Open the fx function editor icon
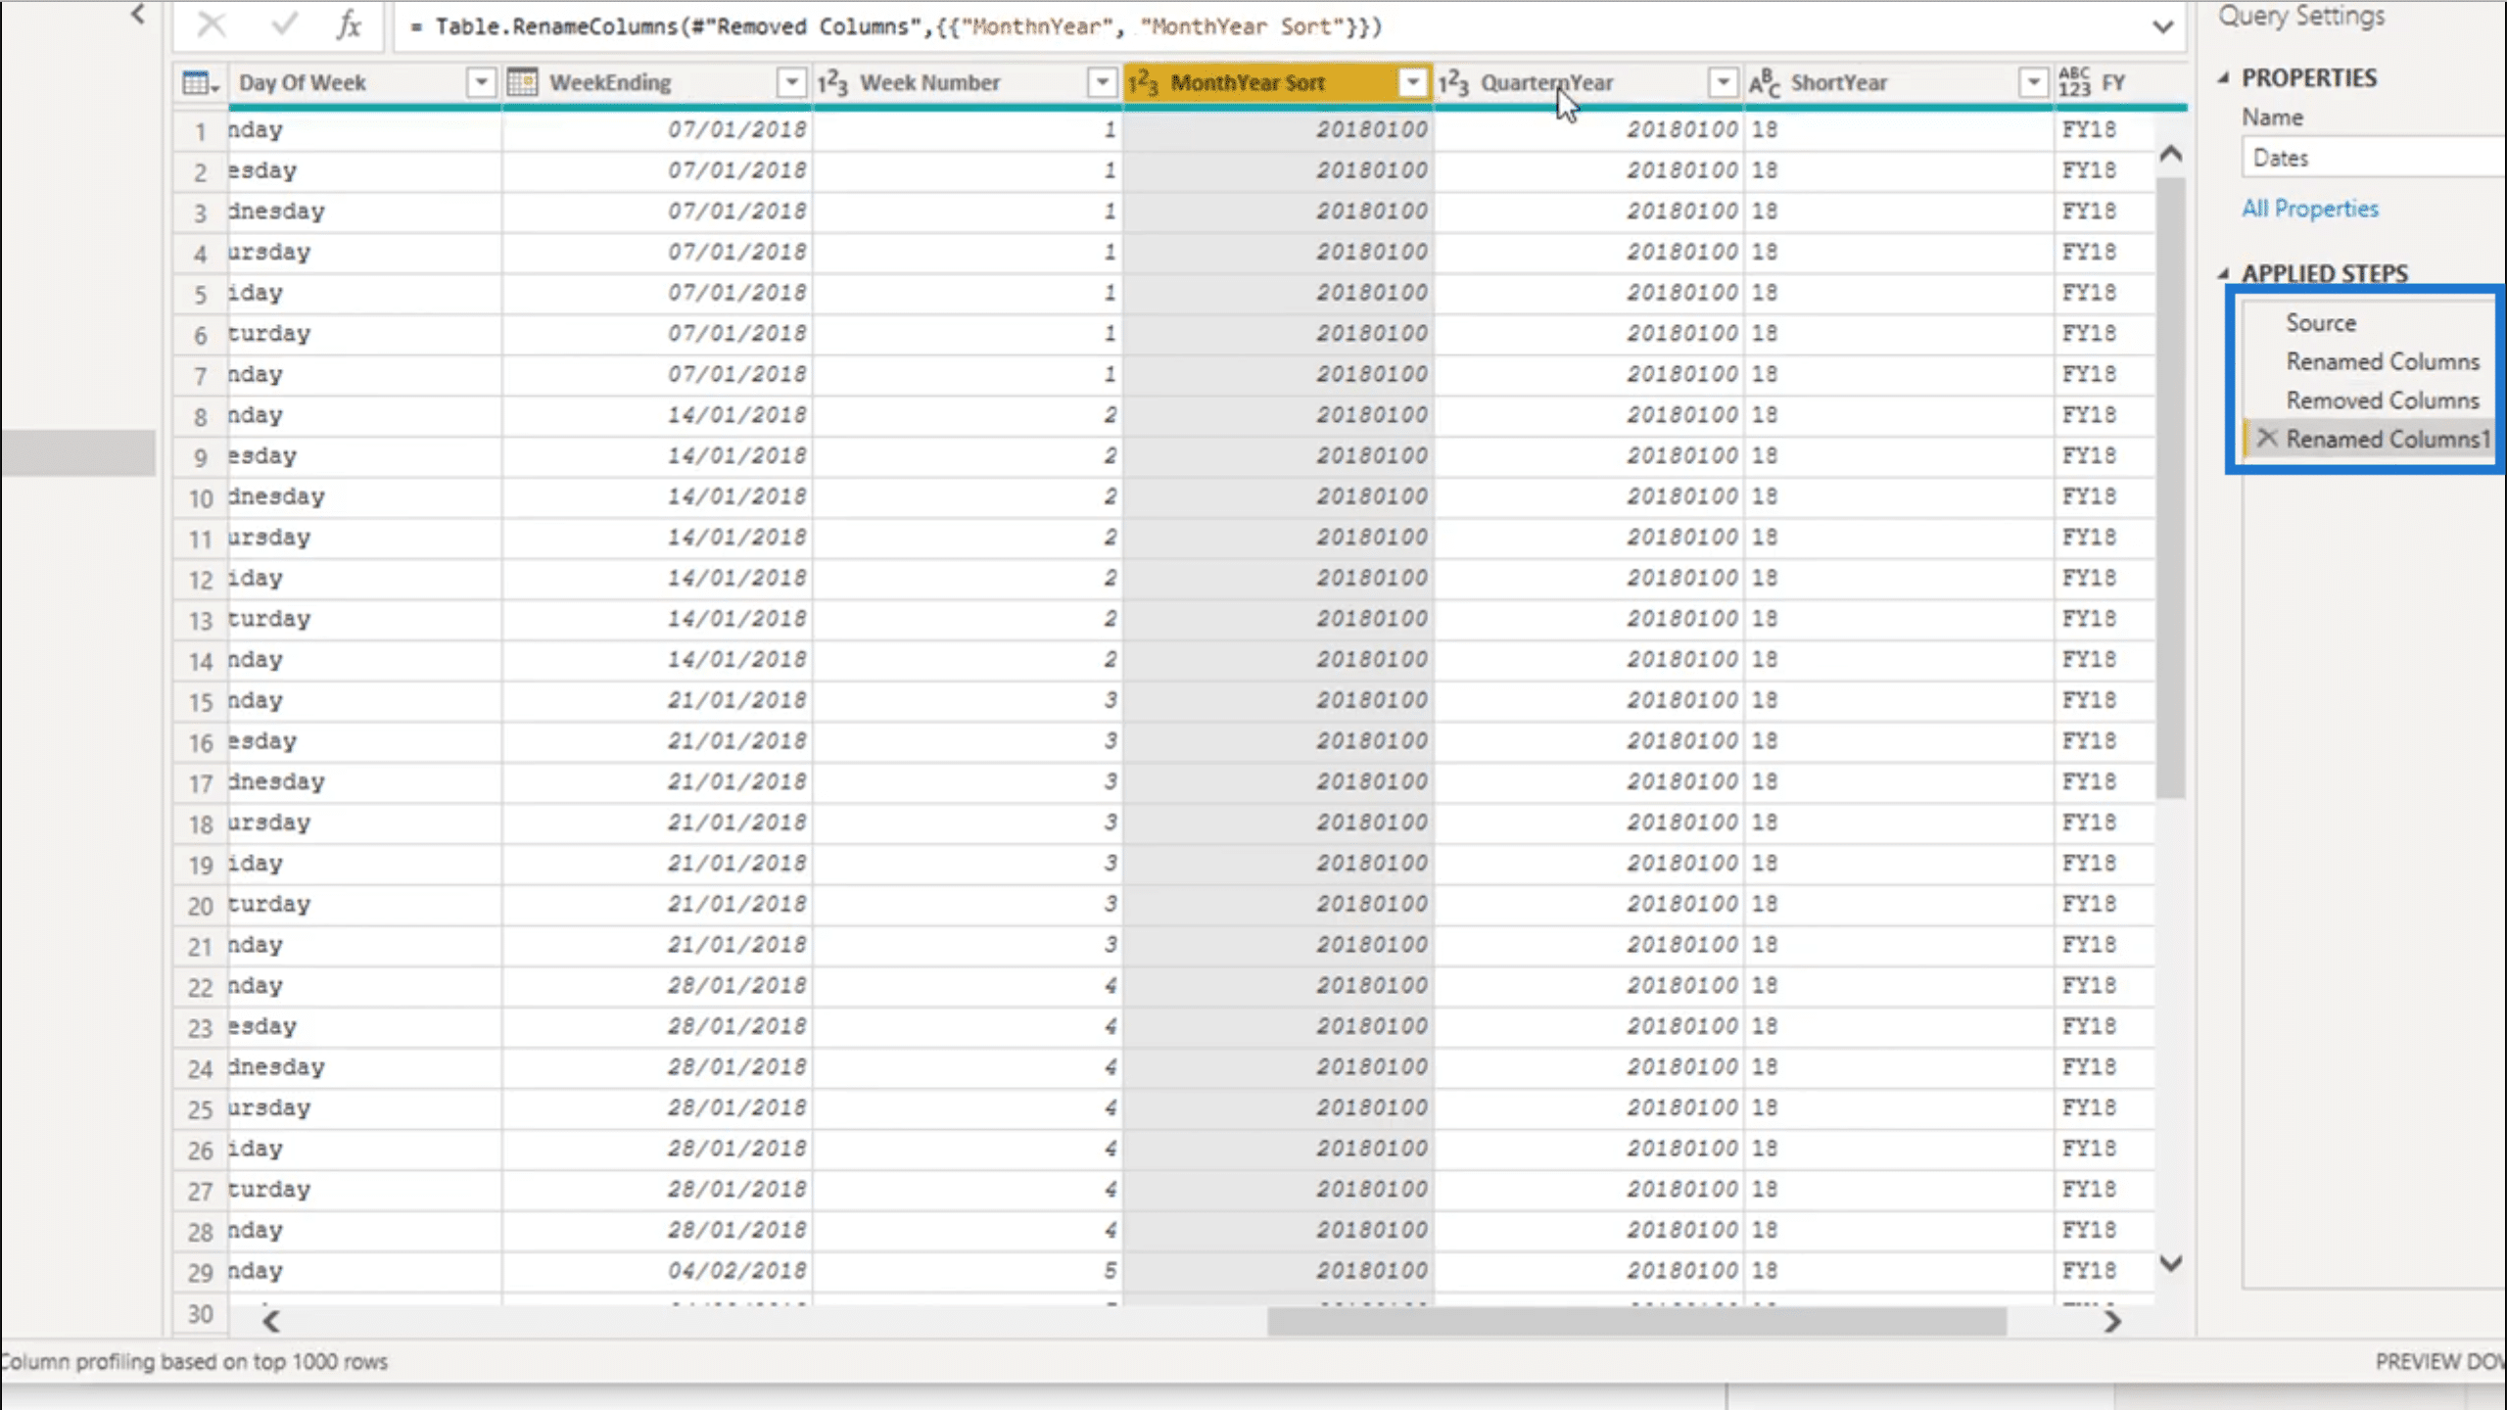The height and width of the screenshot is (1410, 2507). [349, 24]
